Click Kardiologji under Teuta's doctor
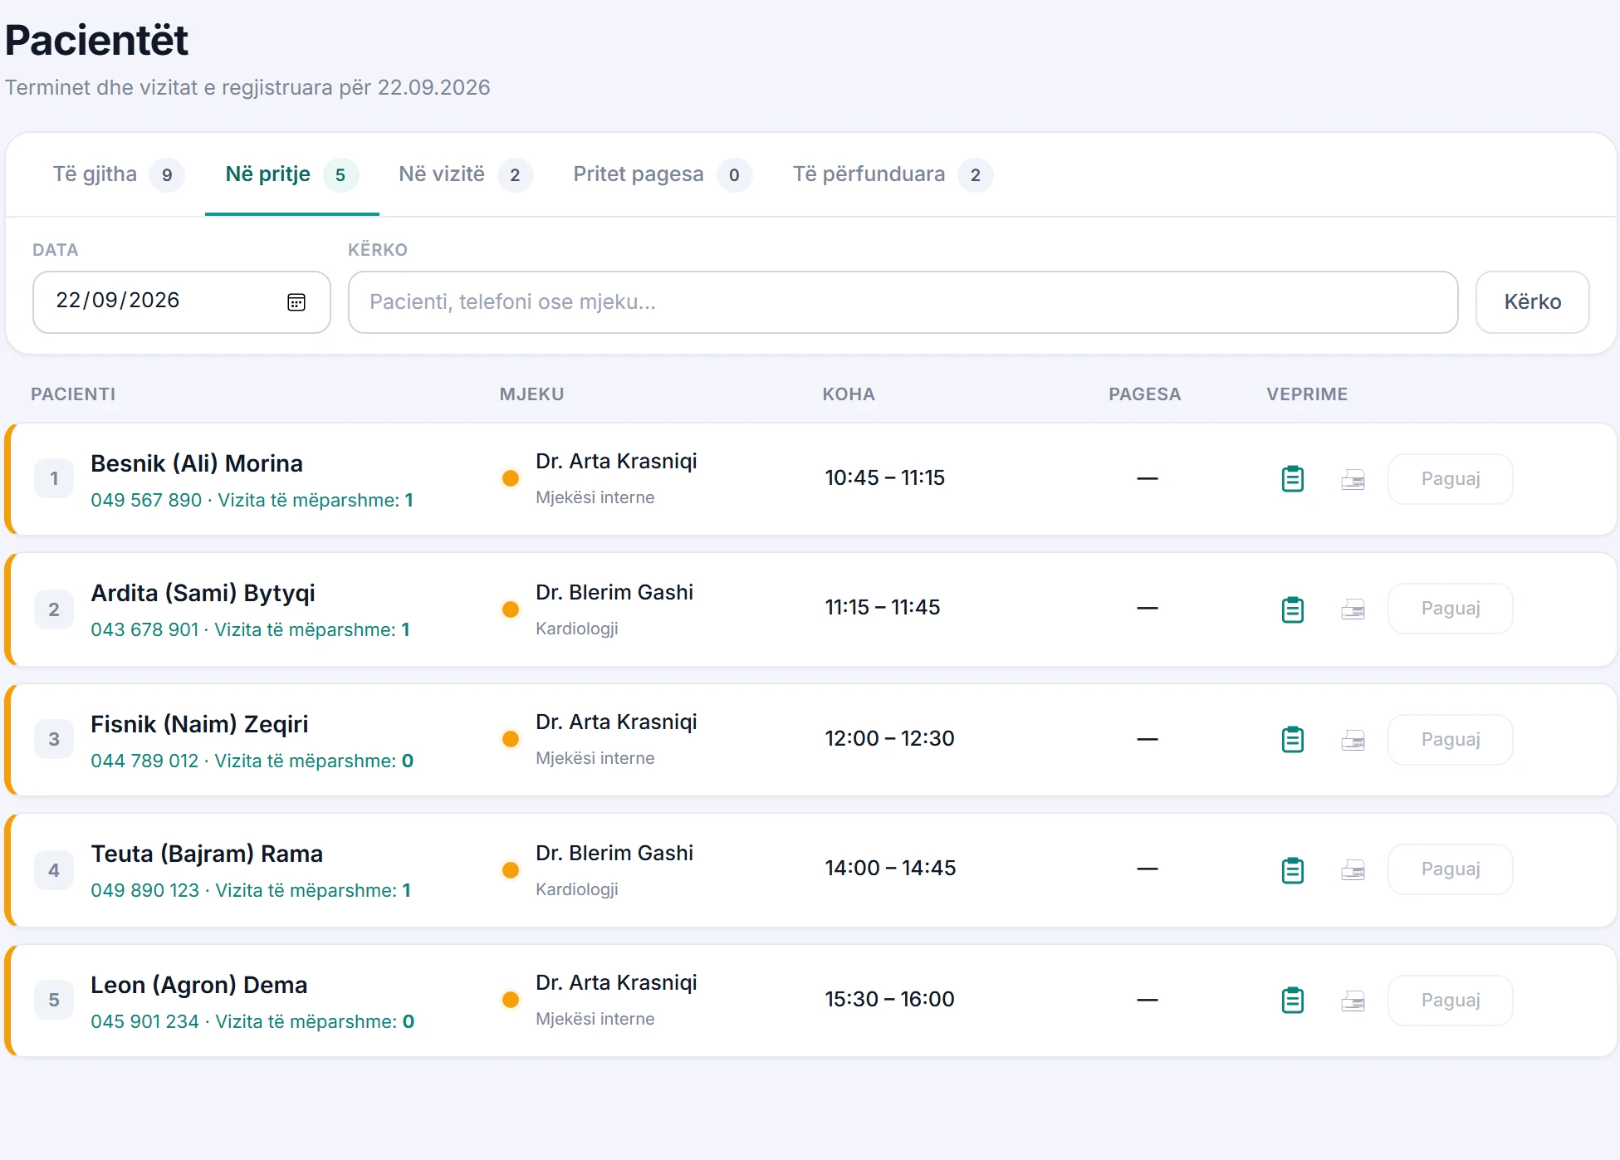This screenshot has width=1620, height=1160. click(x=577, y=889)
